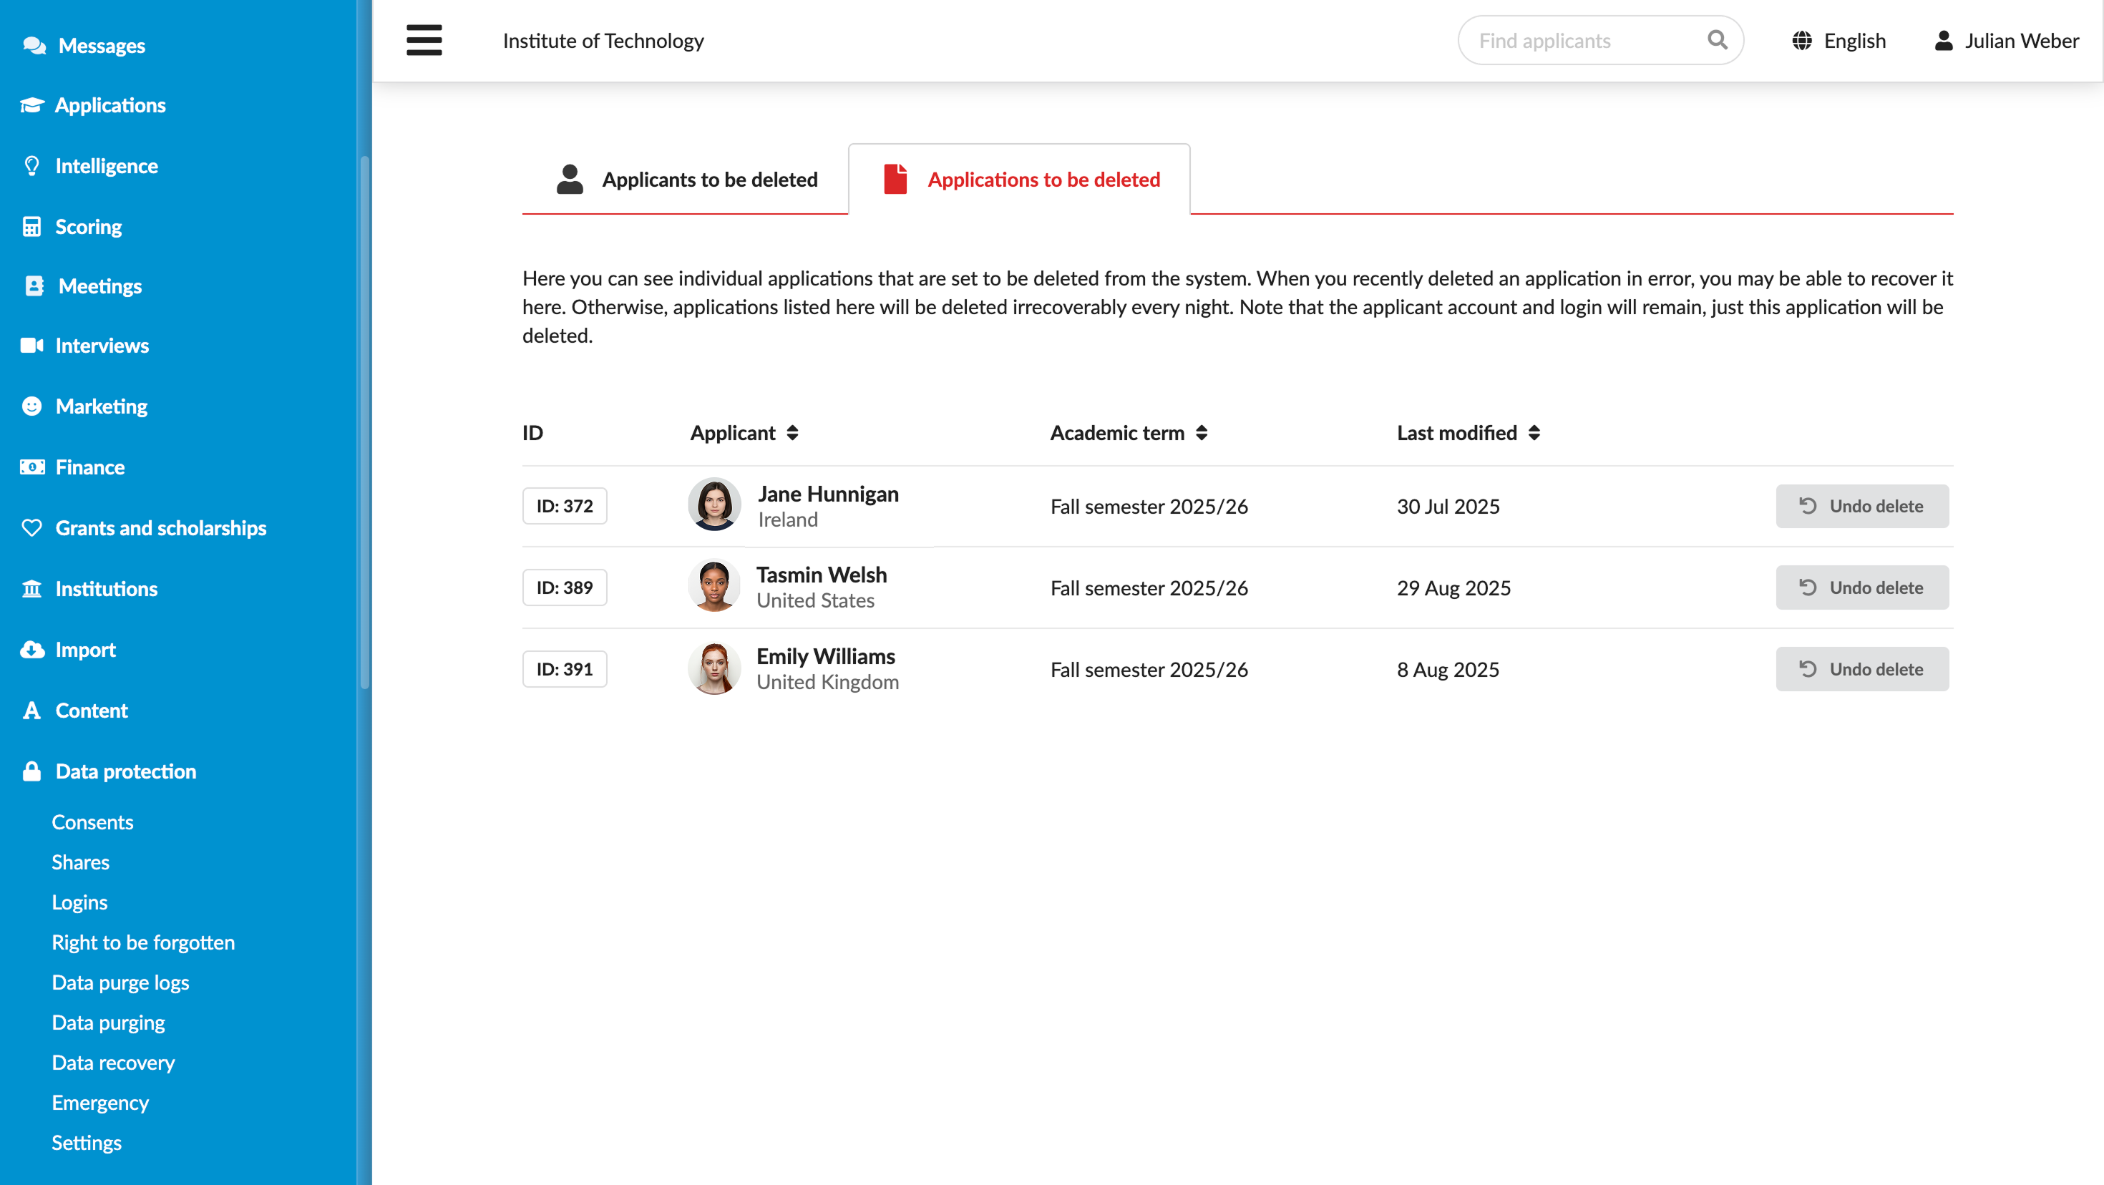The height and width of the screenshot is (1185, 2104).
Task: Click Tasmin Welsh's avatar photo
Action: (x=715, y=586)
